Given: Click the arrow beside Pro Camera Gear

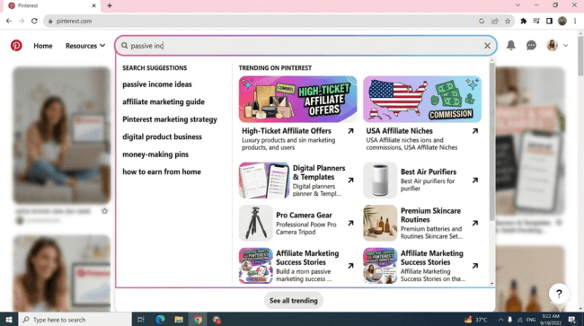Looking at the screenshot, I should point(350,223).
